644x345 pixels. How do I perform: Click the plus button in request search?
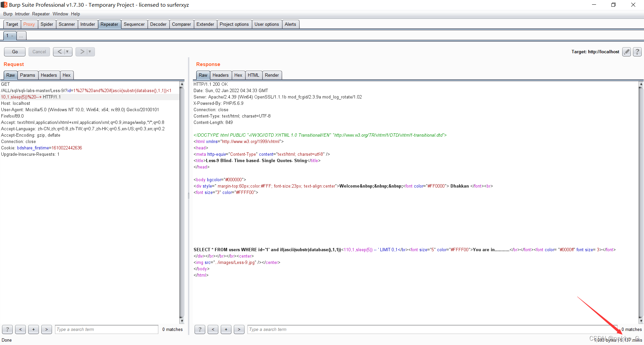[34, 329]
